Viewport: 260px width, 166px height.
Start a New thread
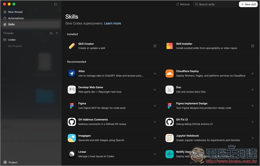15,12
